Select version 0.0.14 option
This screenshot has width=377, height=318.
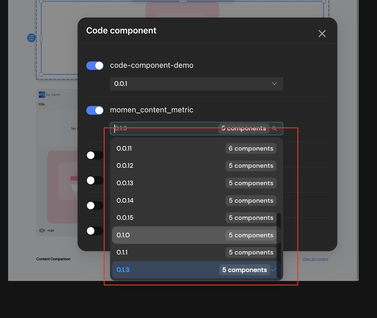point(197,201)
